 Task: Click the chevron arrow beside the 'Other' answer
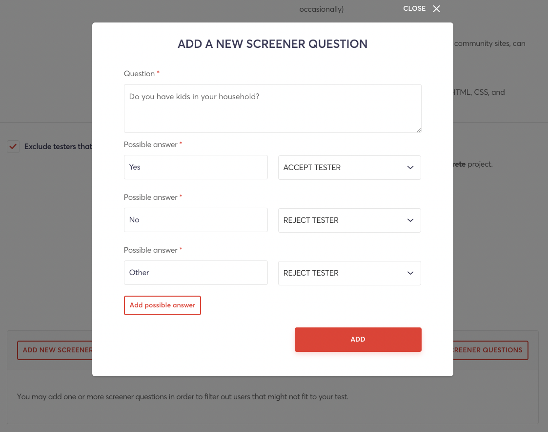pyautogui.click(x=410, y=273)
